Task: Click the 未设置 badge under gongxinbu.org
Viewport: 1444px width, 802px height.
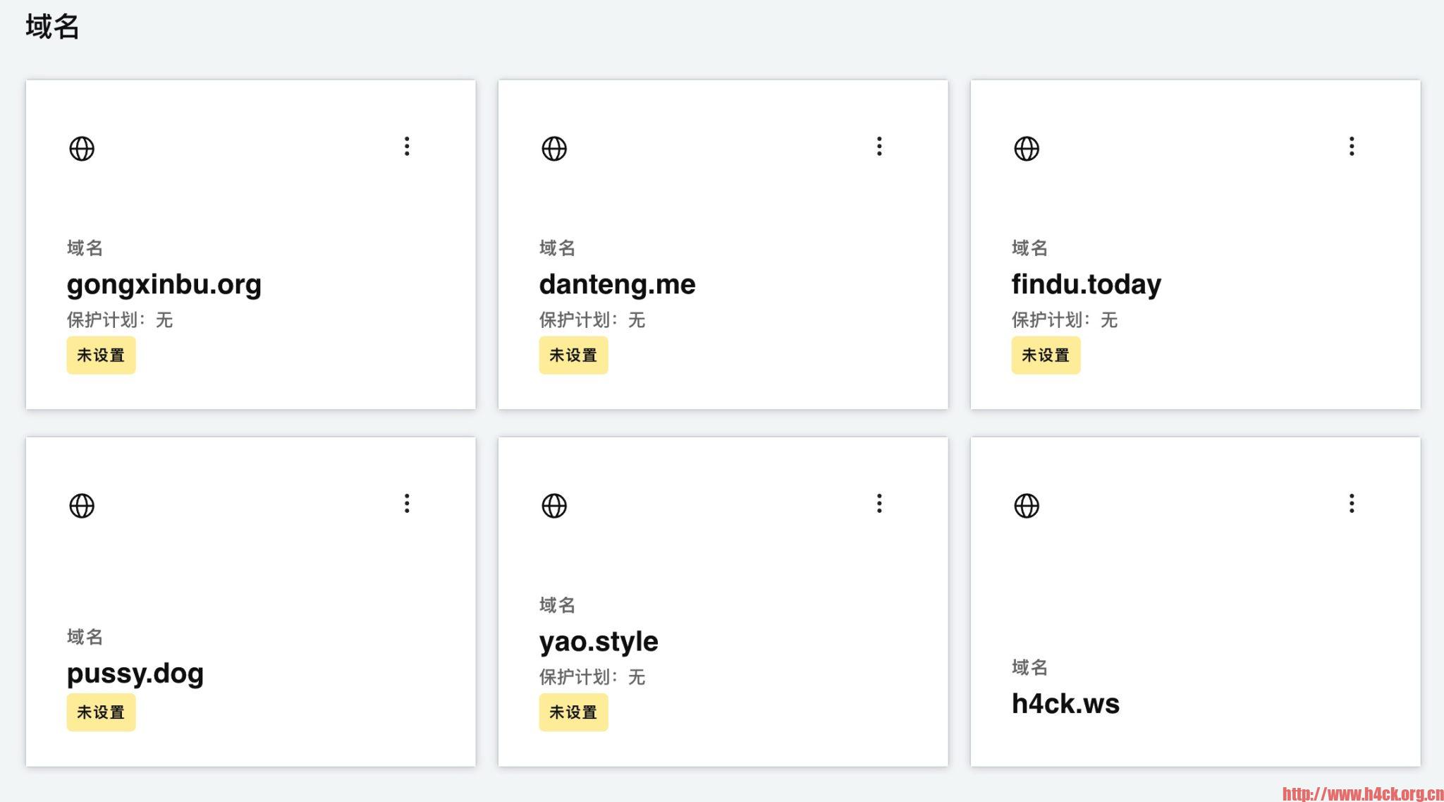Action: [101, 356]
